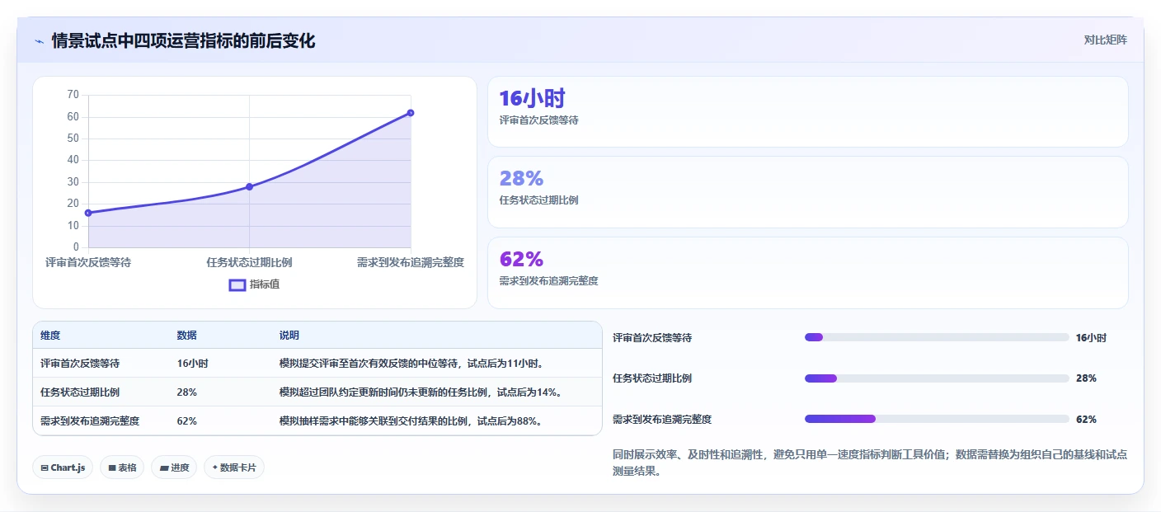Select the 16小时 stat card value
1161x512 pixels.
[532, 99]
